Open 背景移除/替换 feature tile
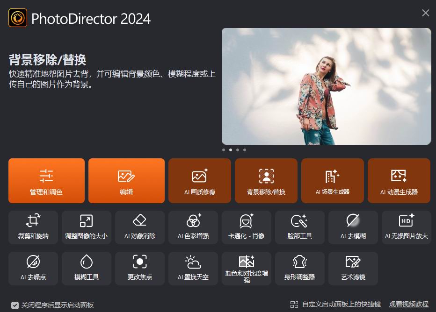 [x=266, y=181]
